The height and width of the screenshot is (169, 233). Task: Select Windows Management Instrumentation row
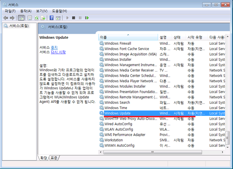coord(162,65)
